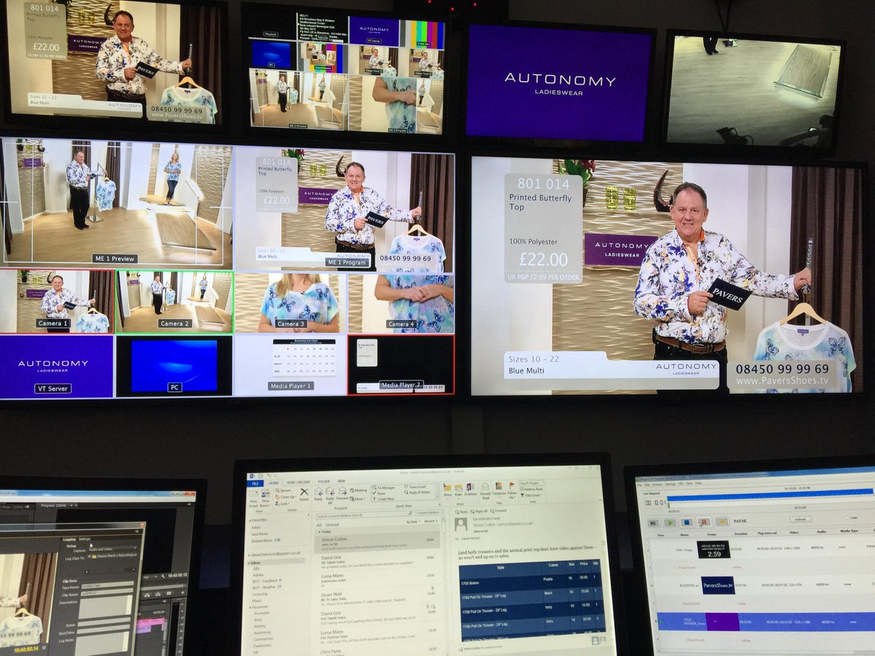This screenshot has height=656, width=875.
Task: Click the Unread/Read envelope icon
Action: 485,486
